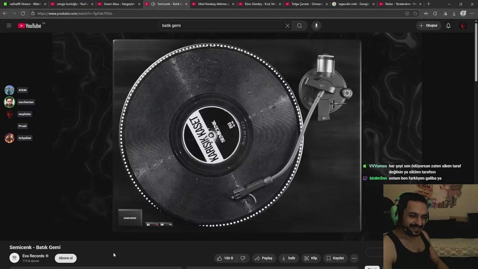This screenshot has width=478, height=269.
Task: Switch to the cengiz kurtoğlu tab
Action: [x=71, y=4]
